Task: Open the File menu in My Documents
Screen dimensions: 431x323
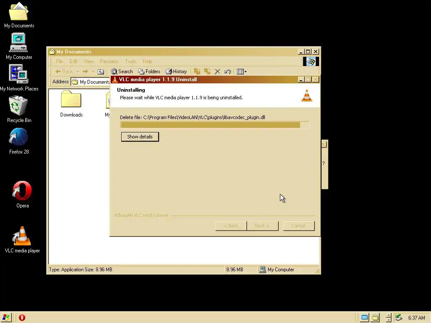Action: [59, 61]
